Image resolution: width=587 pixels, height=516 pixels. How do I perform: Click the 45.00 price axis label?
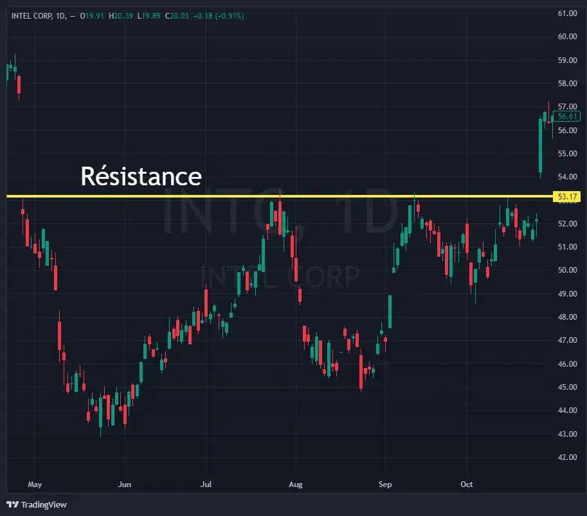tap(567, 387)
